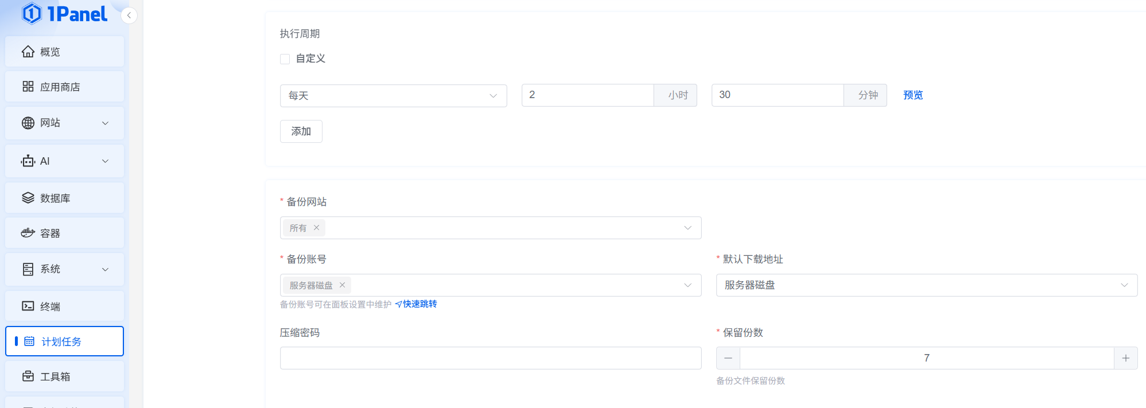The width and height of the screenshot is (1146, 408).
Task: Click the 数据库 database layers icon
Action: 28,198
